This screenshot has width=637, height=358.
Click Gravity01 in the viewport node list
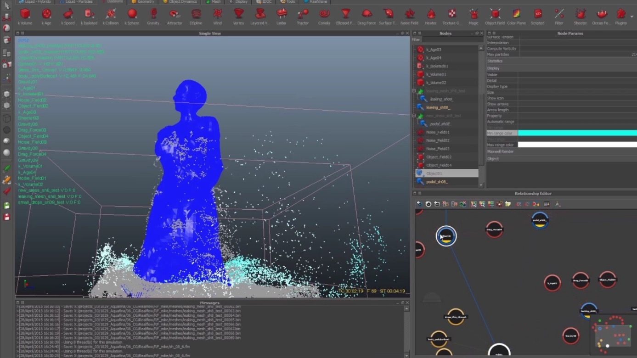(28, 82)
